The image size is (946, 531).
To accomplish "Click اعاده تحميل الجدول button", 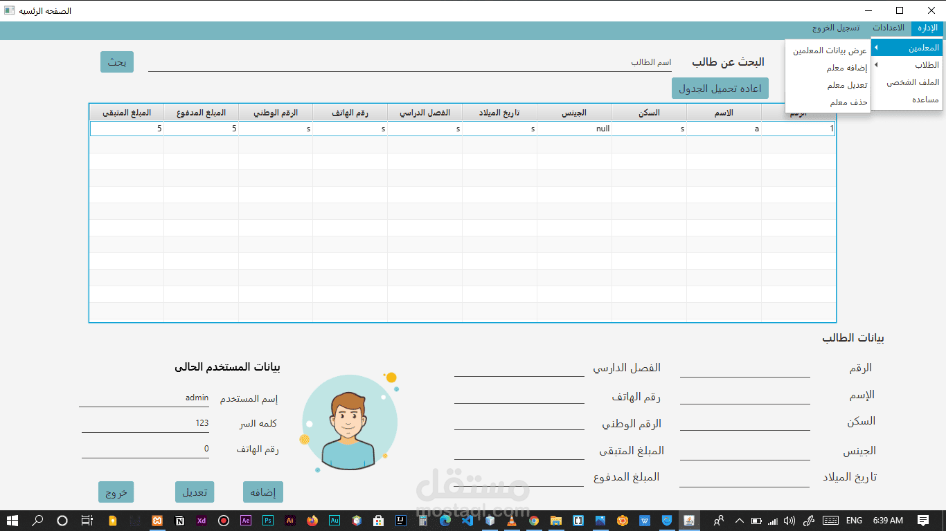I will (x=720, y=88).
